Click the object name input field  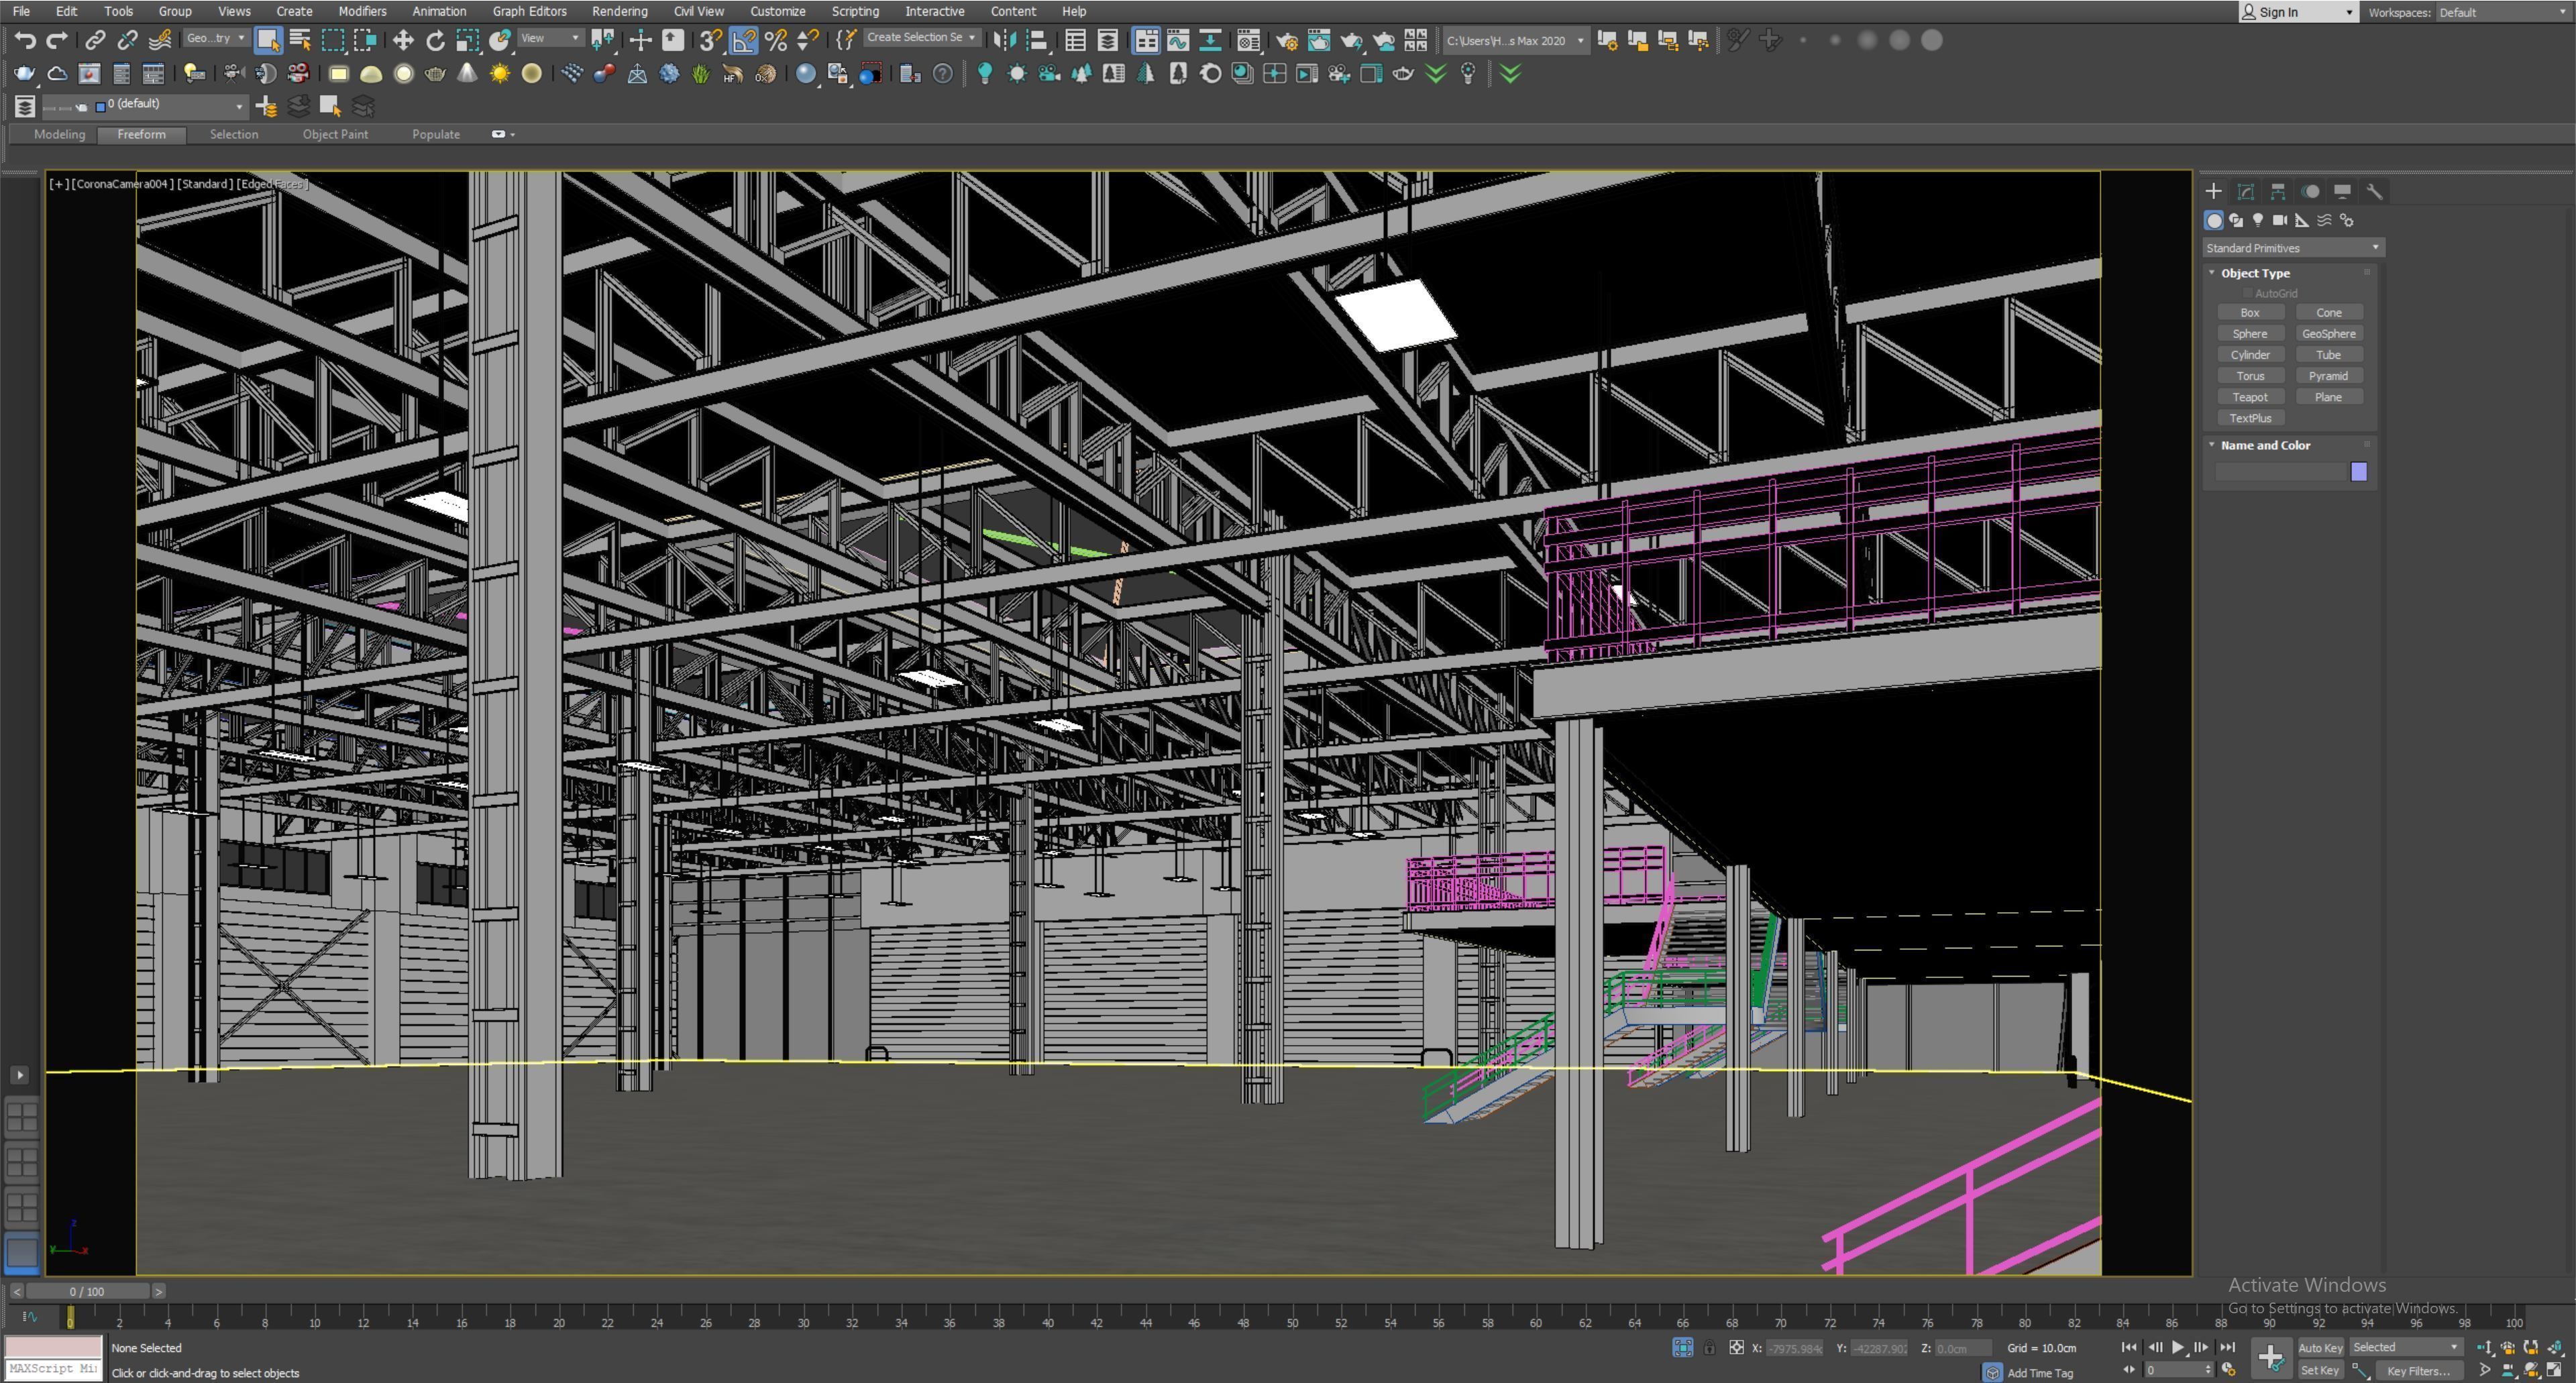[2281, 472]
